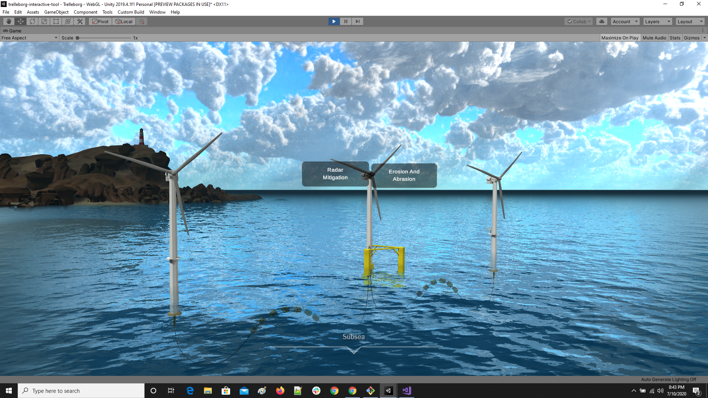
Task: Open Notepad++ from taskbar
Action: click(x=298, y=391)
